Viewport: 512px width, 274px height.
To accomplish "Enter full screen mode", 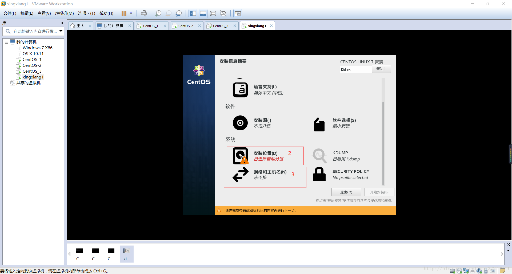I will [213, 13].
